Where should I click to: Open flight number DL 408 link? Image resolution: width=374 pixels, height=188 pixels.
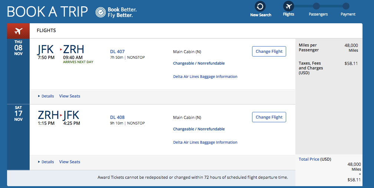pos(118,117)
